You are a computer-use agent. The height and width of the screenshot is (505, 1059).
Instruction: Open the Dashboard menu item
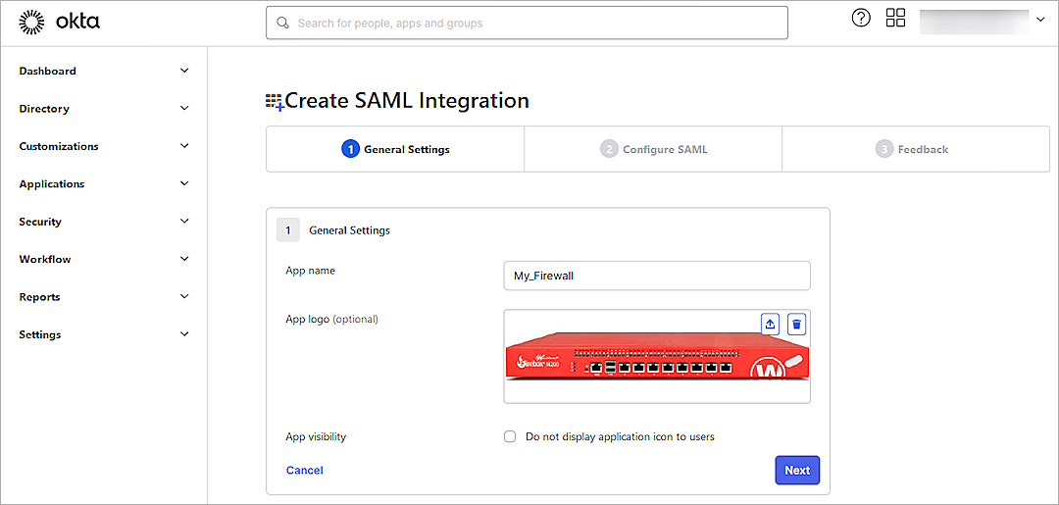[47, 71]
